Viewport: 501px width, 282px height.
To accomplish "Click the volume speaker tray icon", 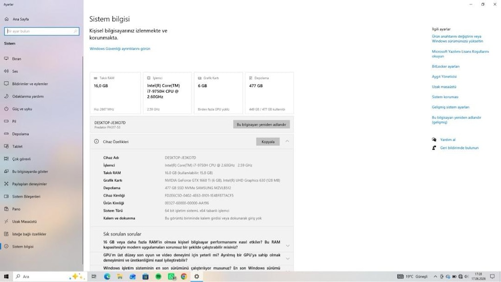I will [466, 277].
